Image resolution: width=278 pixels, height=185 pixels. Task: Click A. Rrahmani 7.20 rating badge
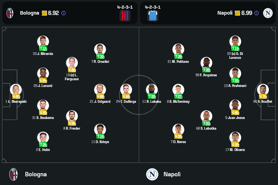(235, 80)
